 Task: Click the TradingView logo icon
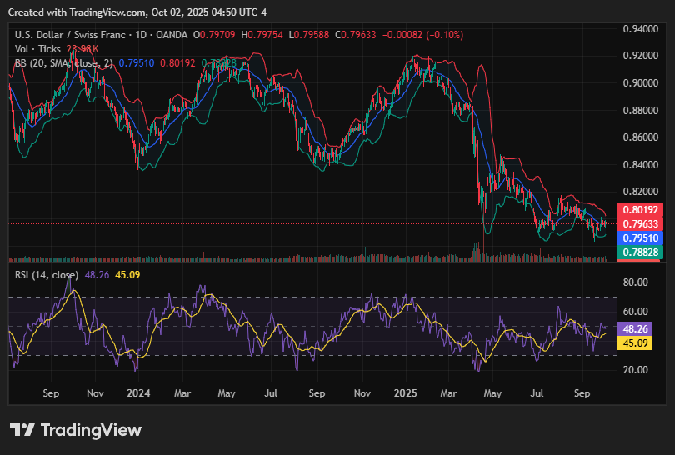(22, 430)
